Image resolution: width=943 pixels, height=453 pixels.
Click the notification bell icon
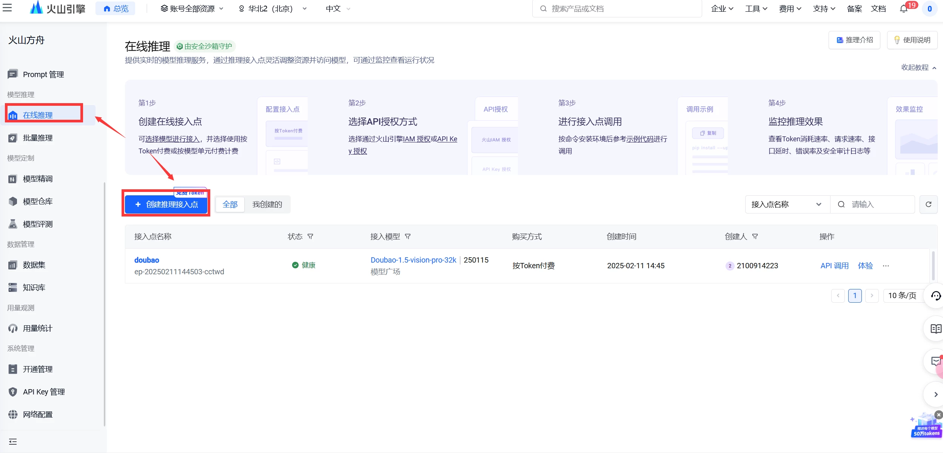[903, 9]
